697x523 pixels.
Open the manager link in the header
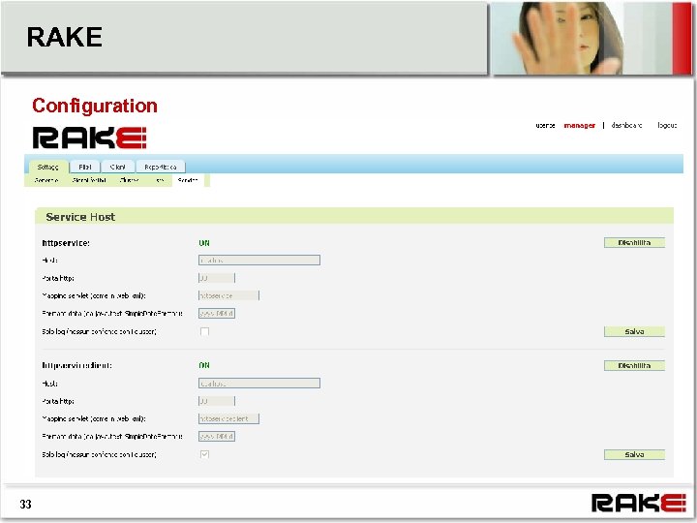(579, 125)
